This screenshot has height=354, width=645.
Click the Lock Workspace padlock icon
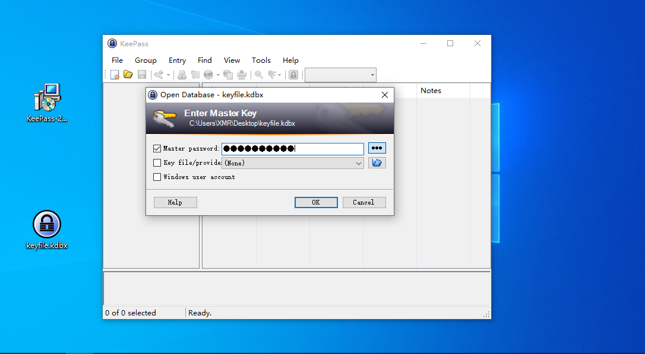293,75
